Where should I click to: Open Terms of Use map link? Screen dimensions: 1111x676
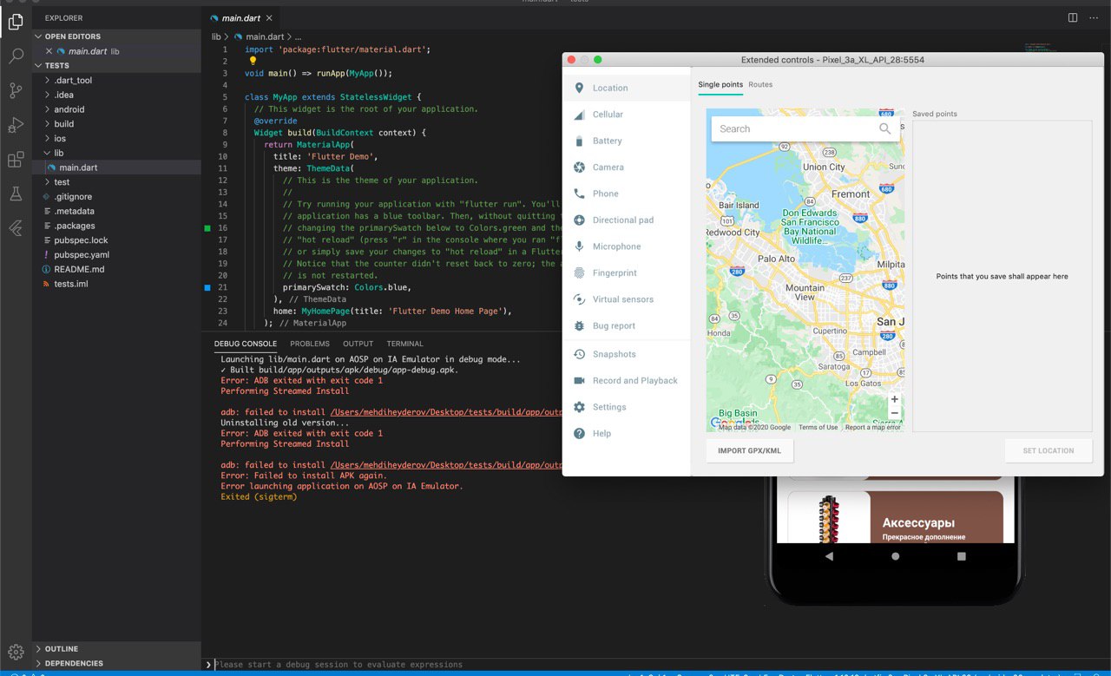(x=818, y=427)
